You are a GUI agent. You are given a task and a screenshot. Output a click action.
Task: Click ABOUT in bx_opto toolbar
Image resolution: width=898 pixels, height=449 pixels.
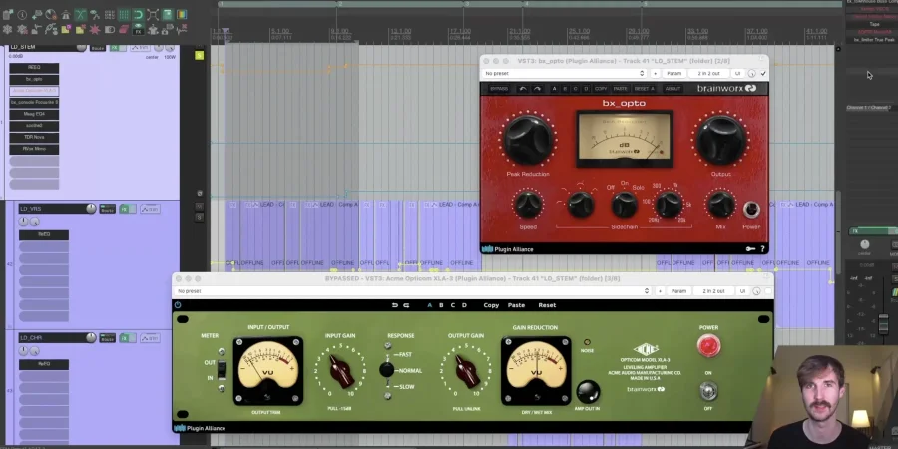click(673, 89)
